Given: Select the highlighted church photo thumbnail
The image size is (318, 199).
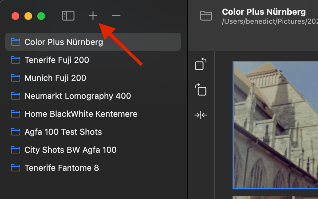Looking at the screenshot, I should click(275, 125).
